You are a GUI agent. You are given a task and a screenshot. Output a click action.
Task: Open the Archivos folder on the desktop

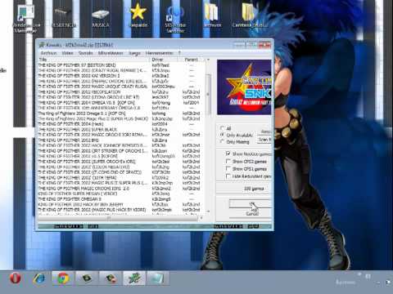tap(212, 16)
